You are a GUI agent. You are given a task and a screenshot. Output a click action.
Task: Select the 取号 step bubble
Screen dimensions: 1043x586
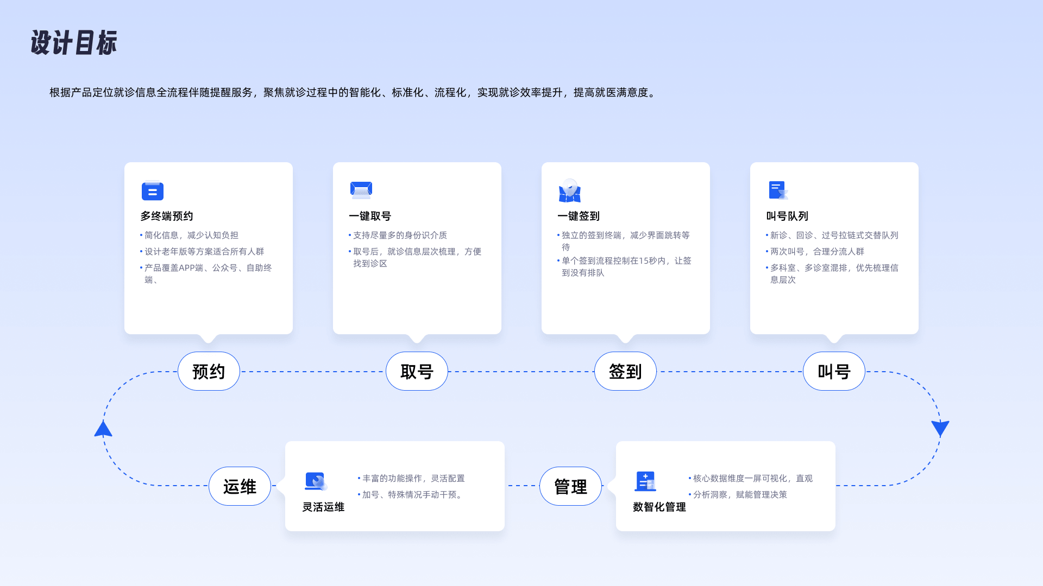417,372
